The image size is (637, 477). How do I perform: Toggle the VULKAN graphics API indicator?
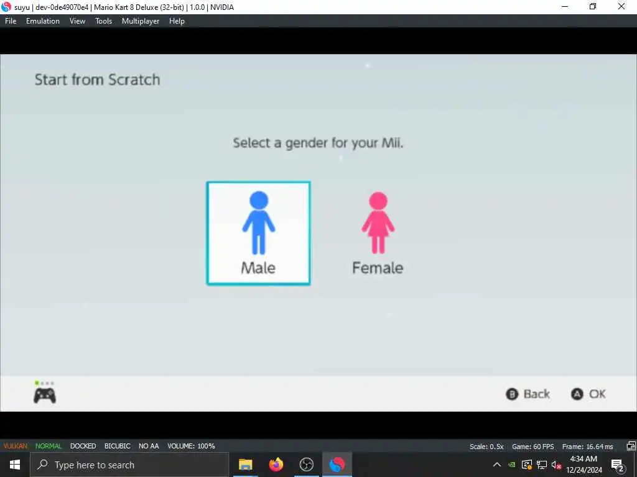(16, 446)
